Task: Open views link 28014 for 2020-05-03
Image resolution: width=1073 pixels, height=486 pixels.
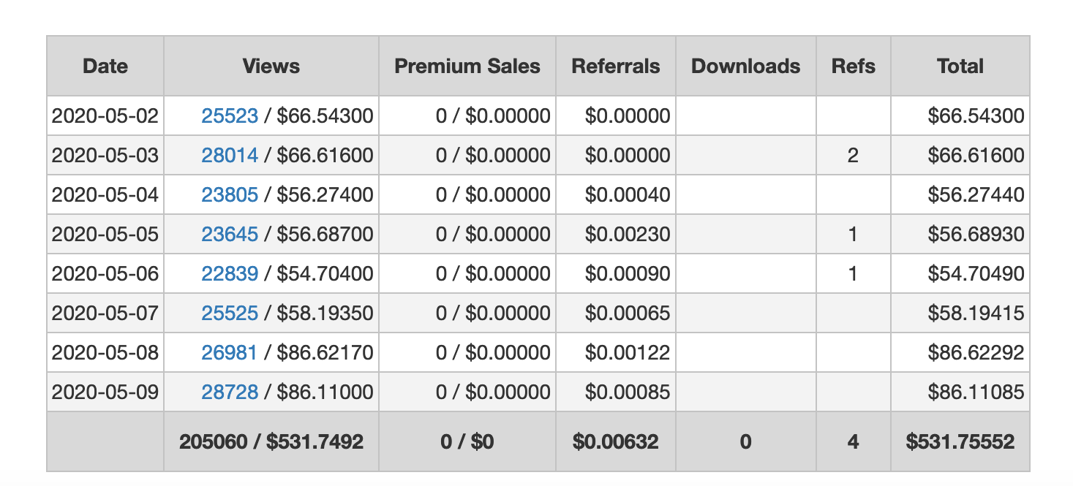Action: point(230,156)
